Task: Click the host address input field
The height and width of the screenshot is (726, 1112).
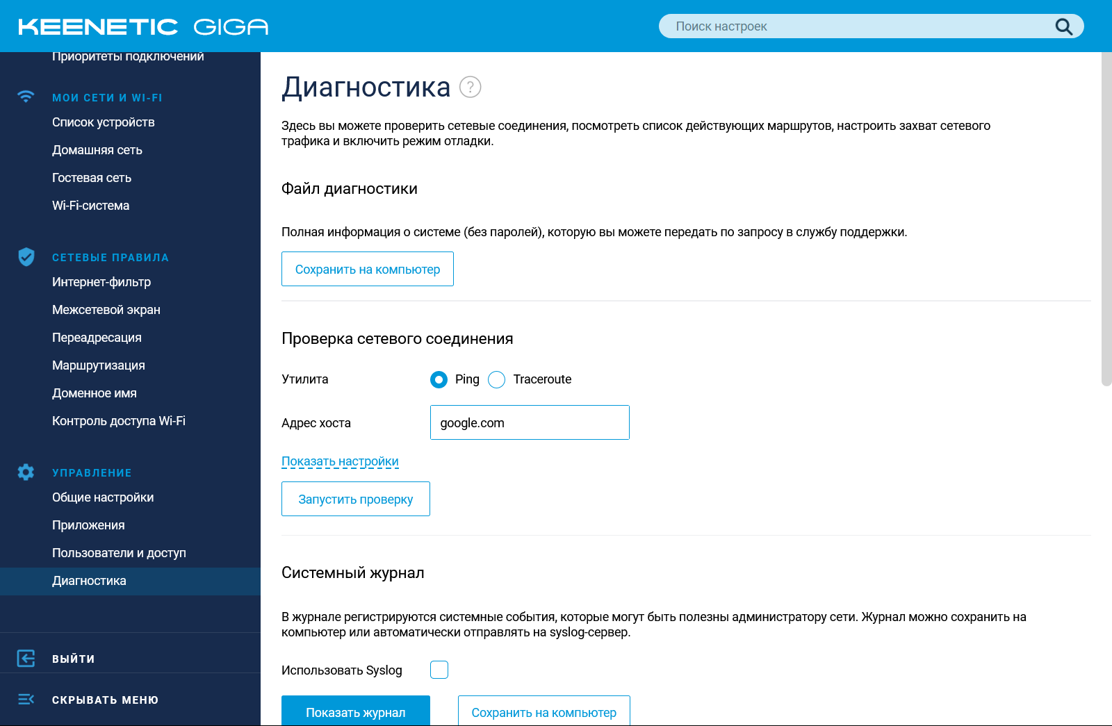Action: (530, 422)
